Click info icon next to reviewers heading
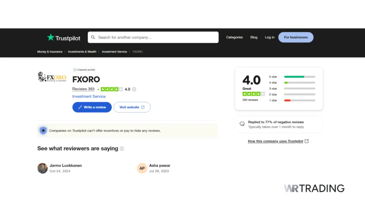Image resolution: width=365 pixels, height=205 pixels. tap(122, 149)
